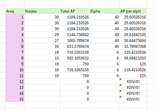Select AP per elph cell 26.64473684
This screenshot has height=110, width=156.
click(133, 40)
